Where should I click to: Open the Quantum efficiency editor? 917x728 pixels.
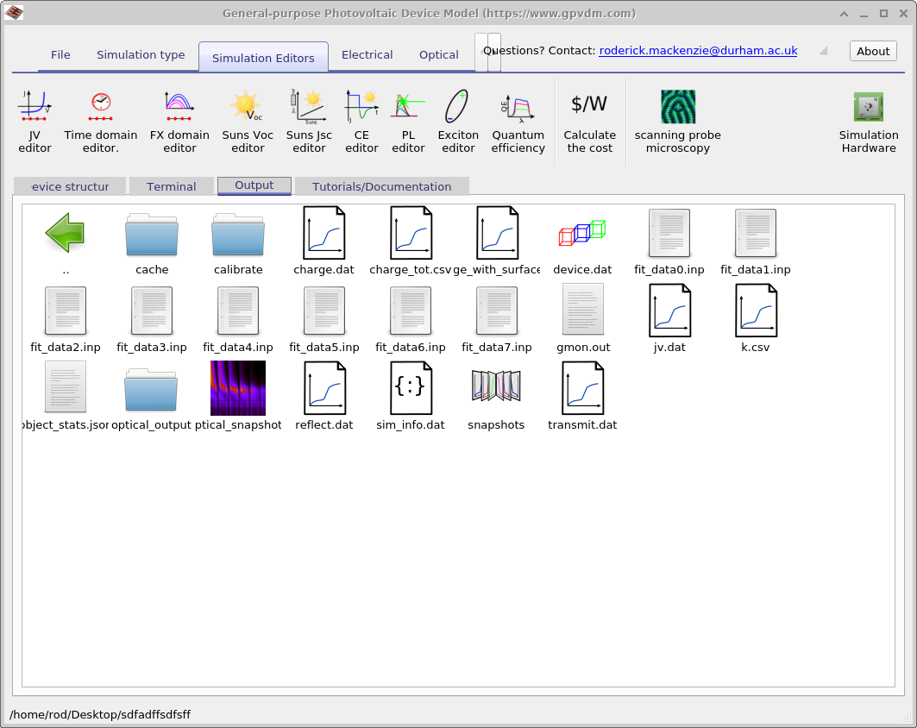point(518,121)
